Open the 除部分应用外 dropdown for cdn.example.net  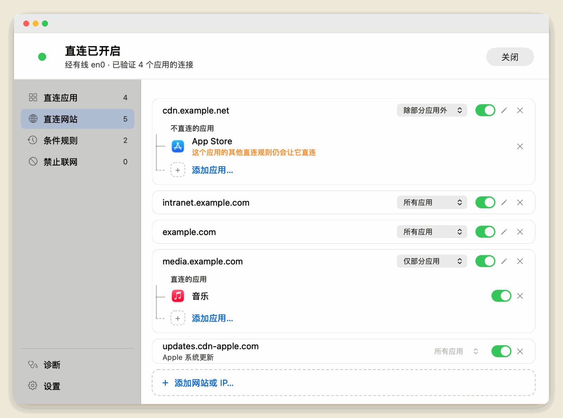(x=432, y=110)
